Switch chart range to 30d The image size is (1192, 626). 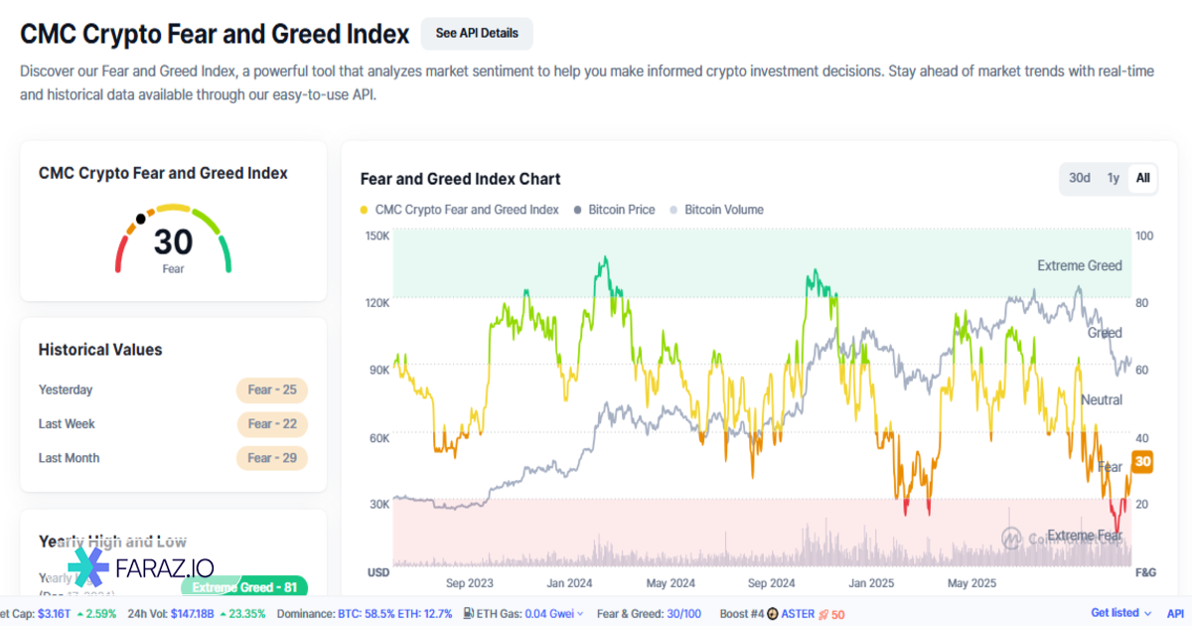tap(1080, 178)
